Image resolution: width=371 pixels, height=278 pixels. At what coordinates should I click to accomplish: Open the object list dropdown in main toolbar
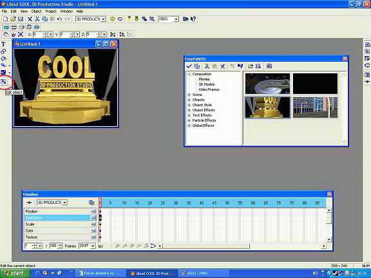103,19
